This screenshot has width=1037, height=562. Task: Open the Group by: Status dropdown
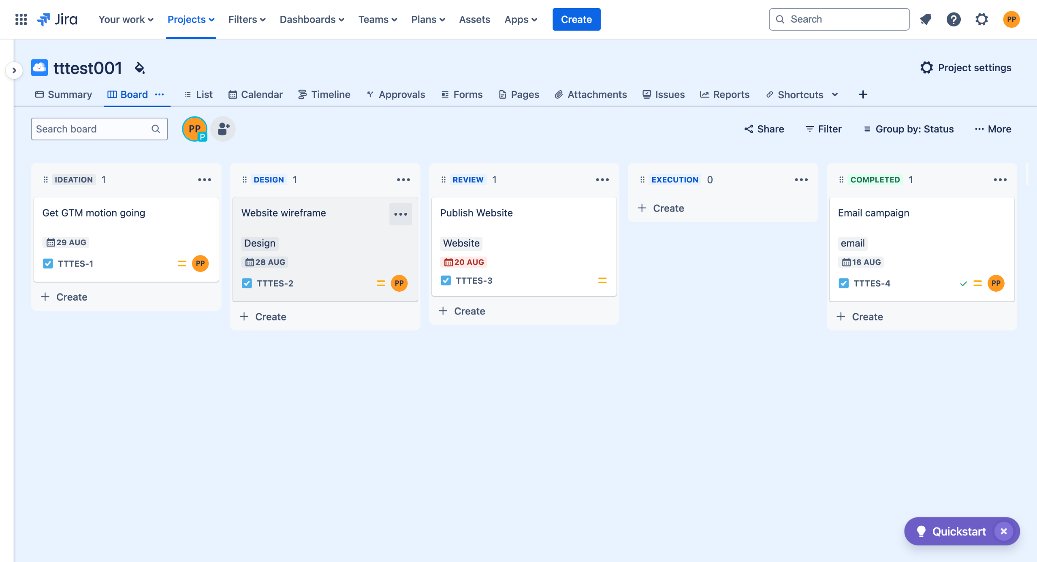coord(909,129)
